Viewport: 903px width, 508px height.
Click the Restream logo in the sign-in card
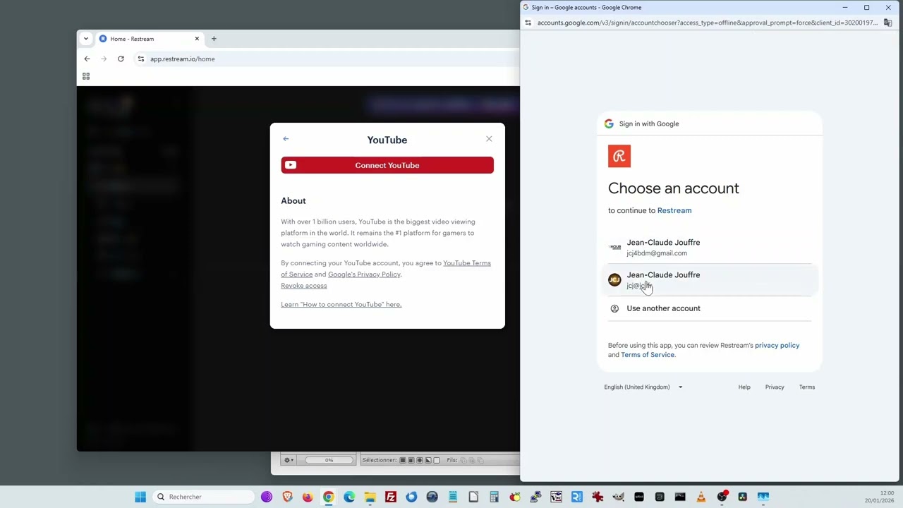619,157
